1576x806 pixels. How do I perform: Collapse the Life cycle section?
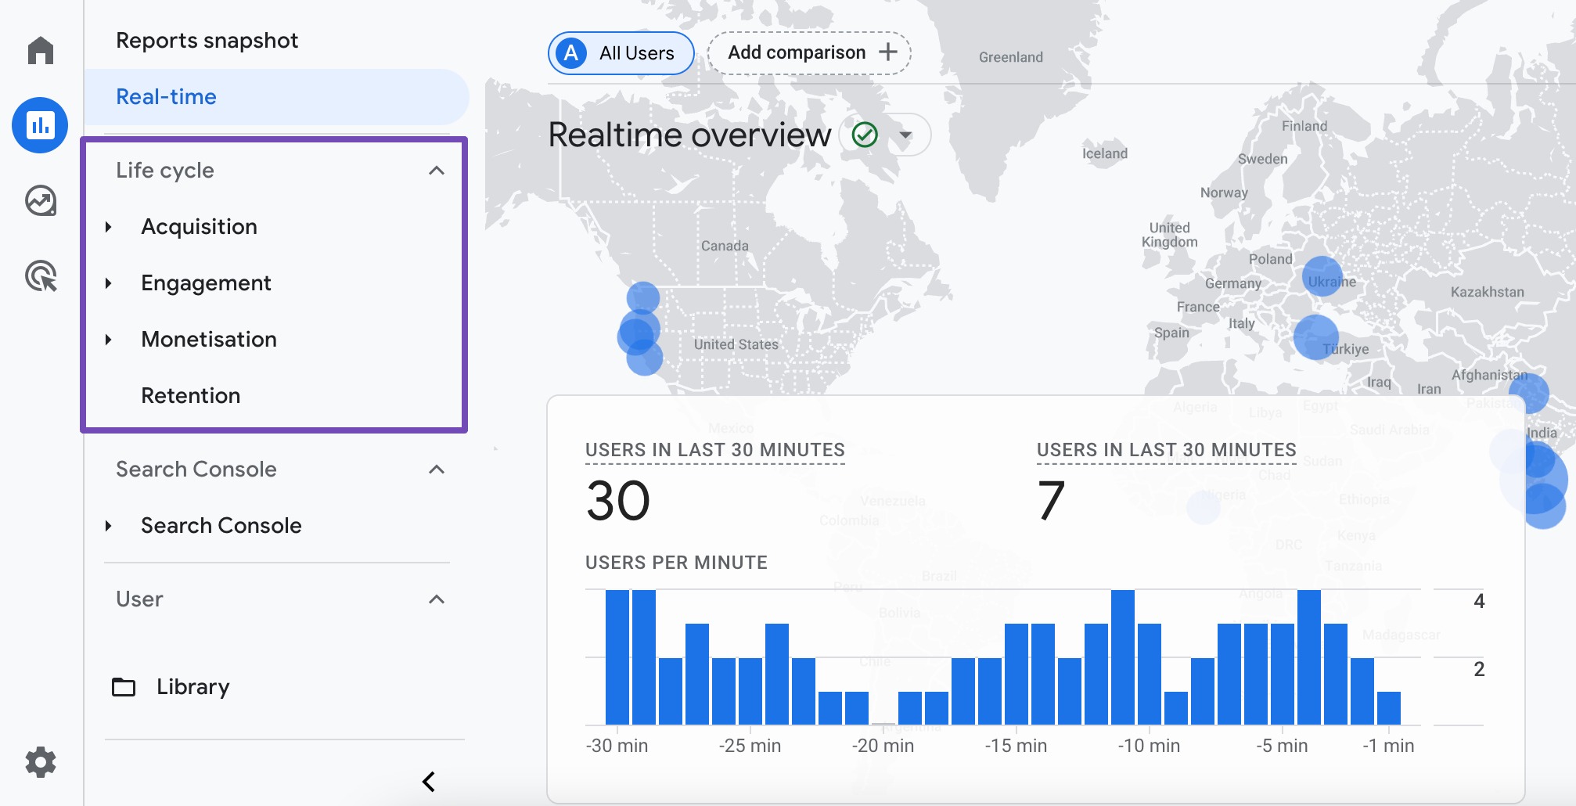(437, 171)
